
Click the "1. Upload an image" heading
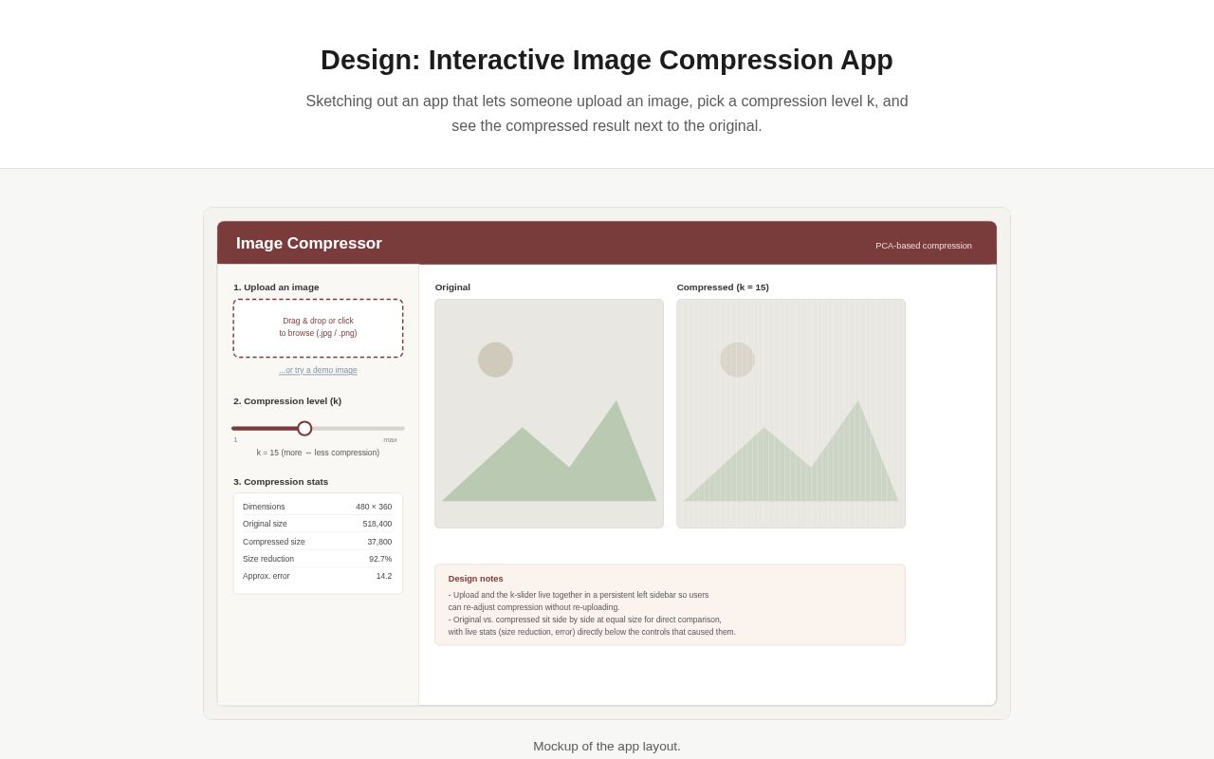pos(276,287)
